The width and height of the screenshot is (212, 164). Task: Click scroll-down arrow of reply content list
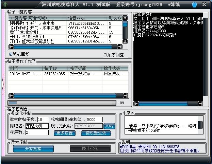tap(125, 42)
